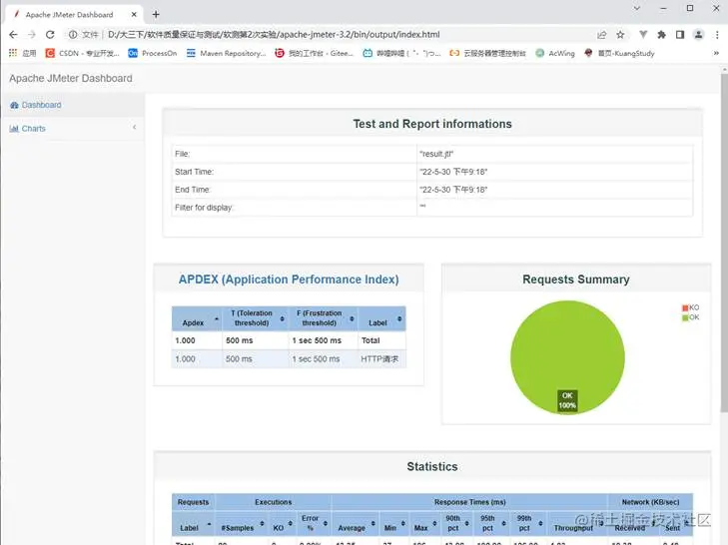Sort APDEX table by Apdex column

tap(197, 318)
